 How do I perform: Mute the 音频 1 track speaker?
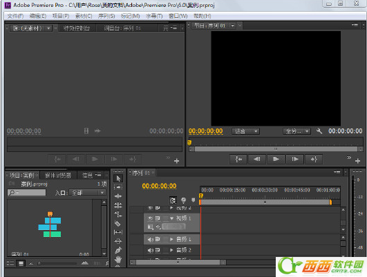click(150, 239)
